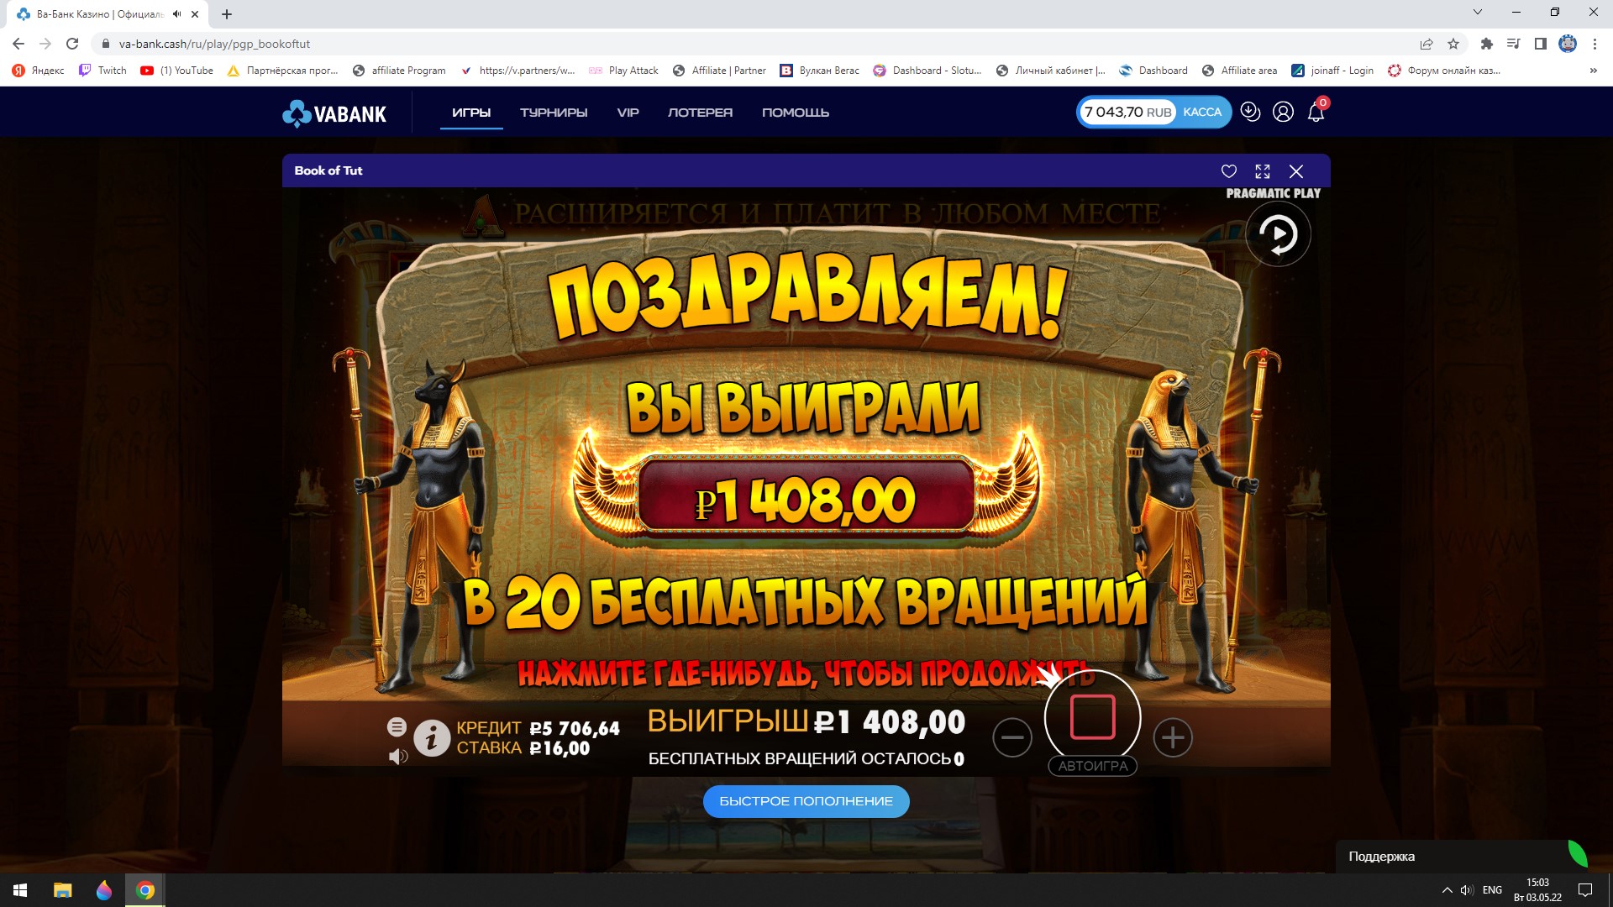Open the game info button
This screenshot has width=1613, height=907.
point(432,738)
